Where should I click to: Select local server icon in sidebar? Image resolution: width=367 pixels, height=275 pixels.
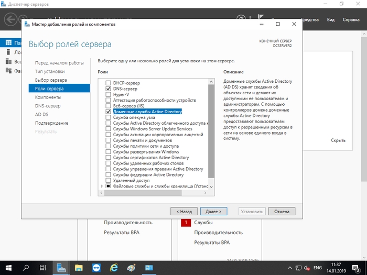[x=9, y=52]
